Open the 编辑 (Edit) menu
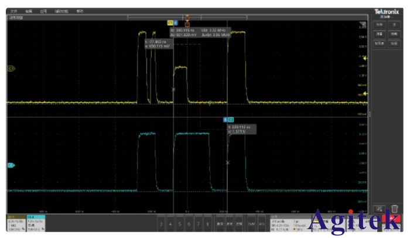410x238 pixels. click(28, 11)
